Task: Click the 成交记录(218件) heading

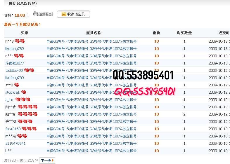Action: pos(23,3)
